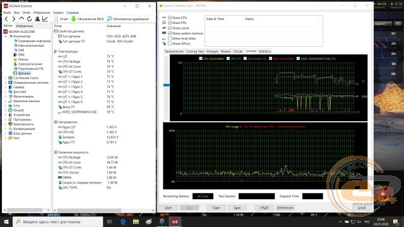Open the graph icon in the AIDA64 toolbar
The height and width of the screenshot is (227, 404).
pos(45,19)
